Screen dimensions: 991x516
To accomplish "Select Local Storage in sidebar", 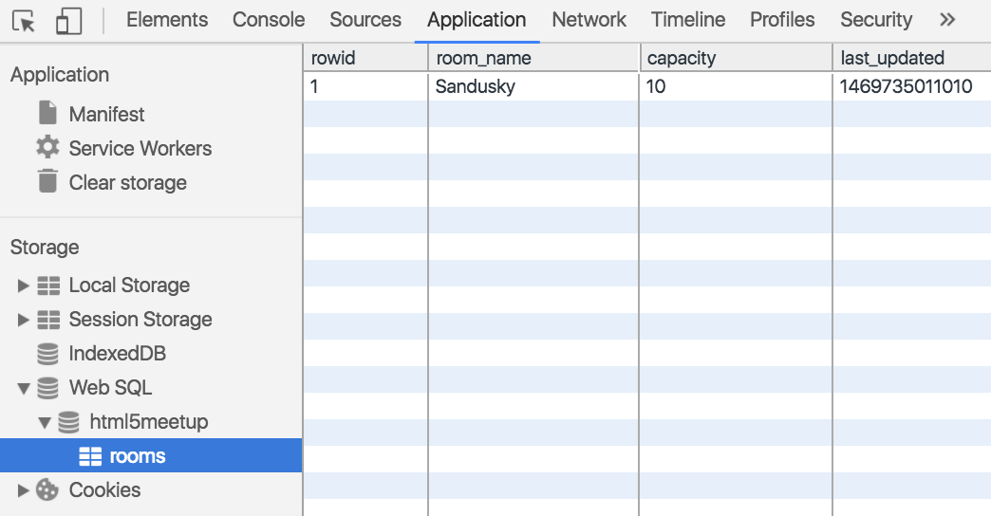I will click(x=129, y=286).
